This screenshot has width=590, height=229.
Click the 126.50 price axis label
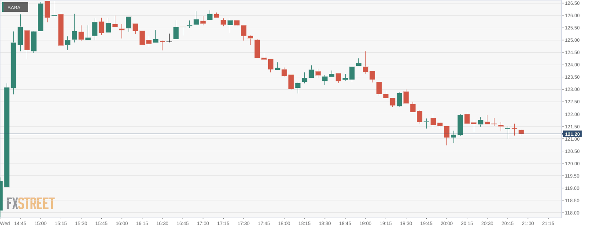572,3
